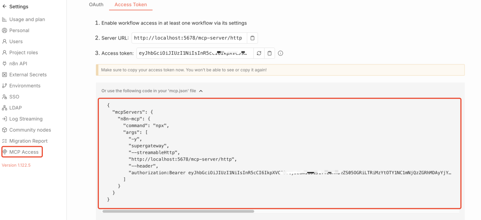Open the Users settings page
Viewport: 481px width, 220px height.
tap(16, 41)
